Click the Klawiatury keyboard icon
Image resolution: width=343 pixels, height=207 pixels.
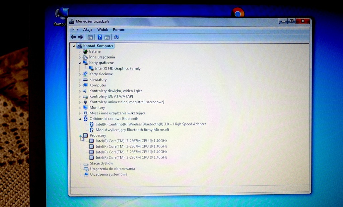click(85, 80)
